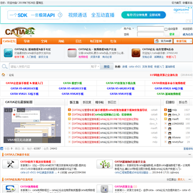Open the CATIA V5R20下载 link
This screenshot has width=193, height=193.
coord(72,94)
